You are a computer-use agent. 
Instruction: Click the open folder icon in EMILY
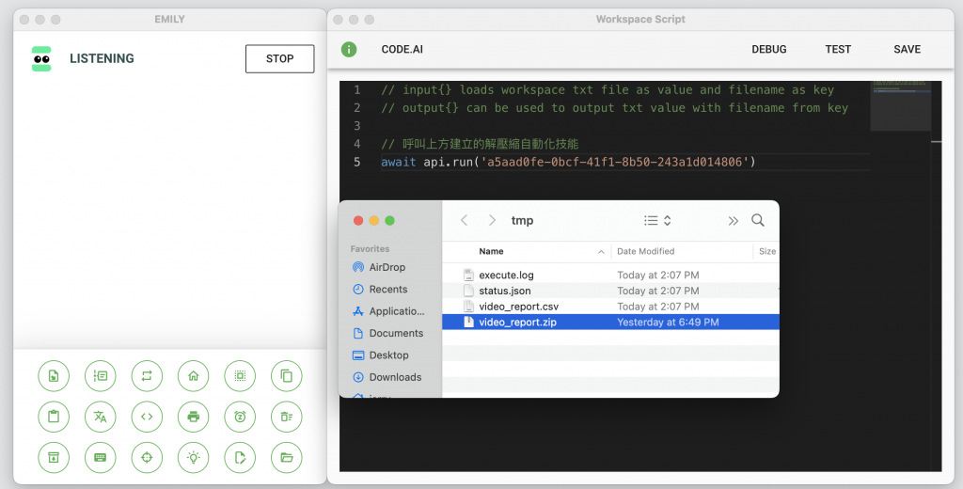[287, 458]
